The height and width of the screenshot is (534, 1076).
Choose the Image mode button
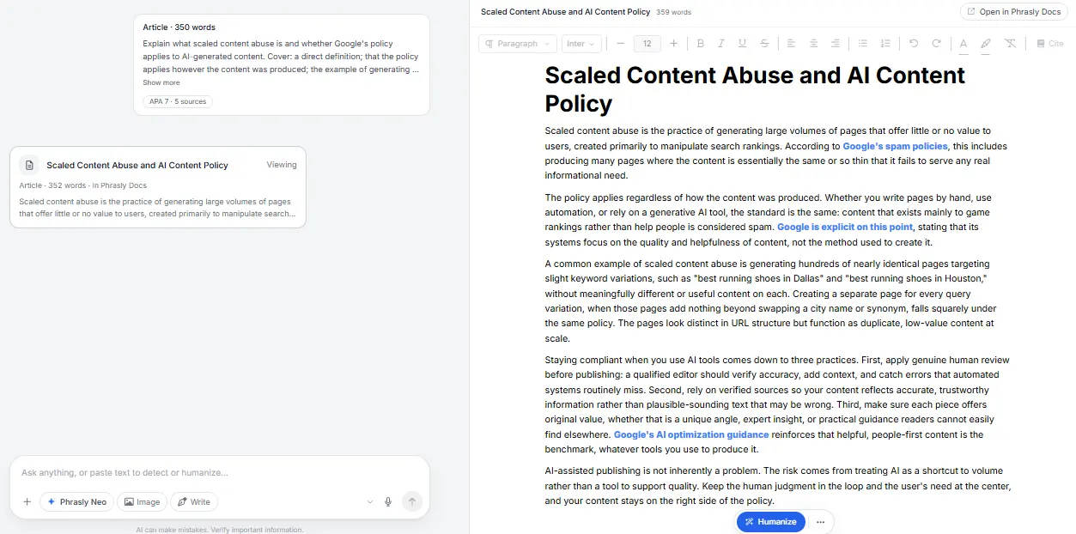pos(142,502)
